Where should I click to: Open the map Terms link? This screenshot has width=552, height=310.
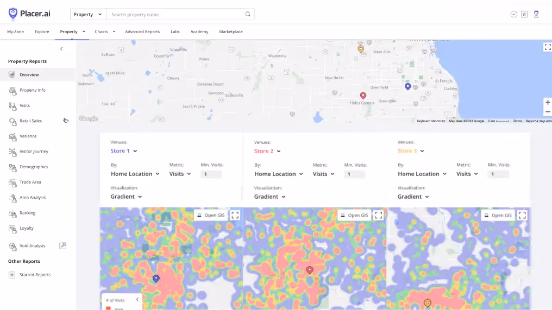pos(517,121)
